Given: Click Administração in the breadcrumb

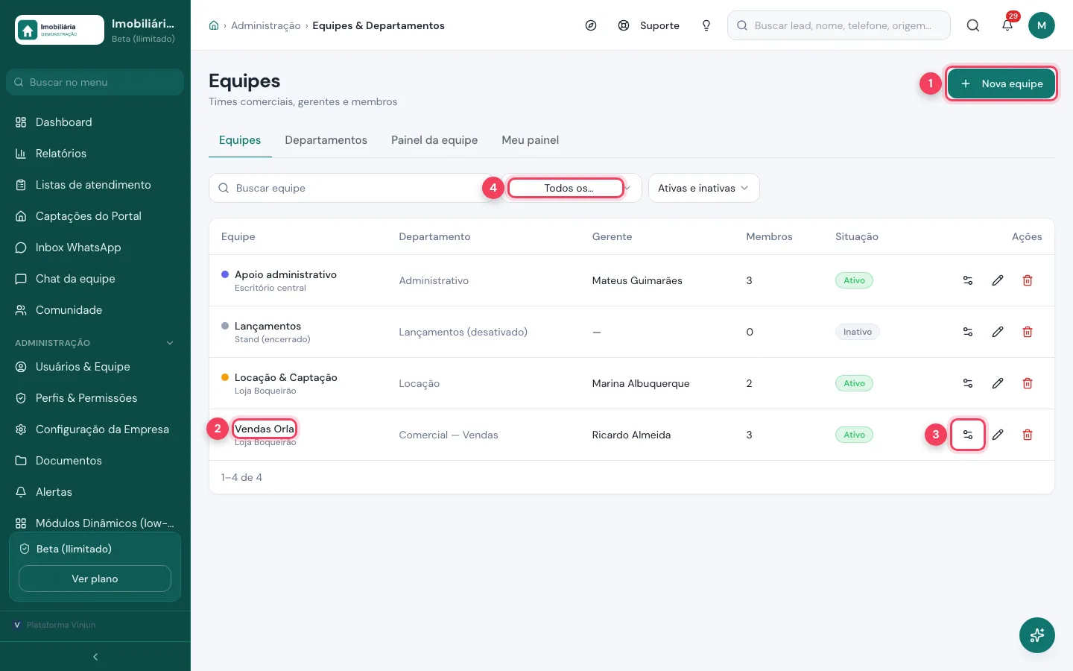Looking at the screenshot, I should click(266, 25).
